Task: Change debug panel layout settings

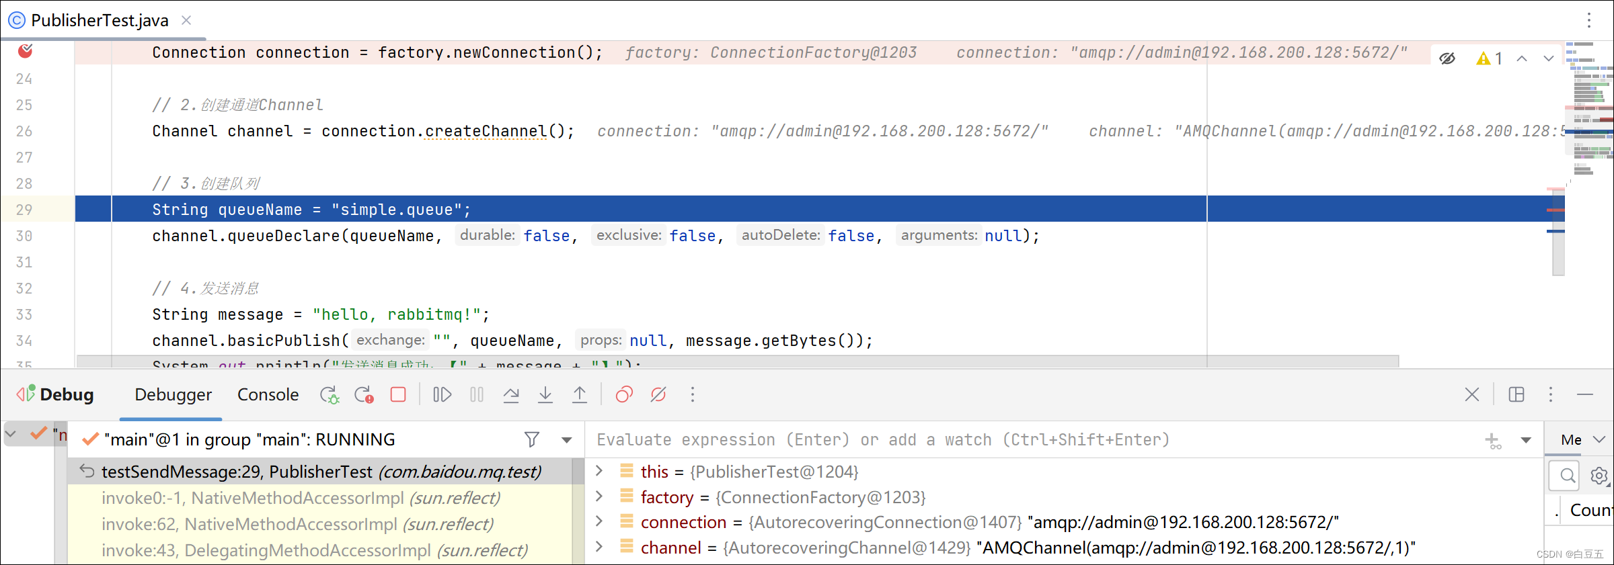Action: [1516, 394]
